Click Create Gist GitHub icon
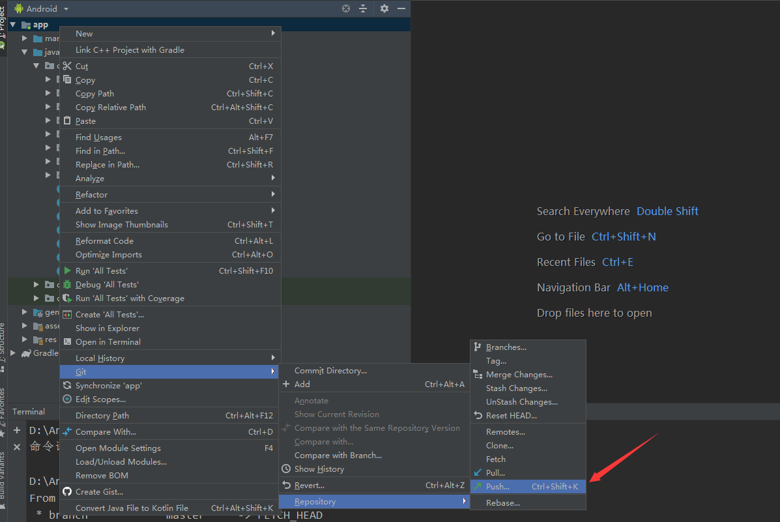780x522 pixels. coord(67,491)
